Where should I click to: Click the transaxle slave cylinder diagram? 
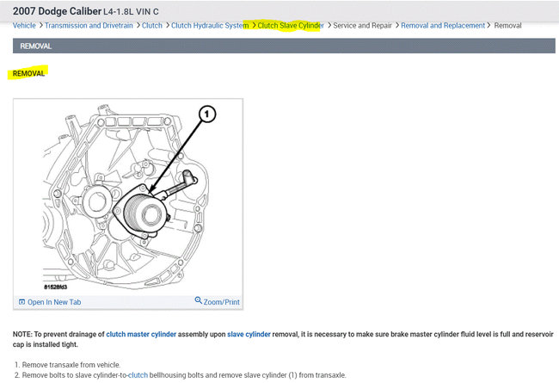[128, 196]
